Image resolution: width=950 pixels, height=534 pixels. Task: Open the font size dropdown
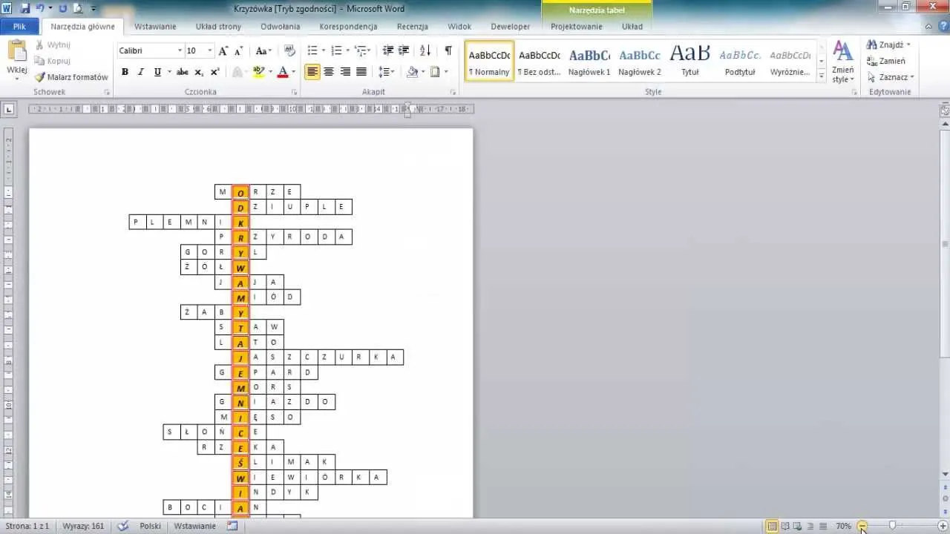tap(210, 50)
